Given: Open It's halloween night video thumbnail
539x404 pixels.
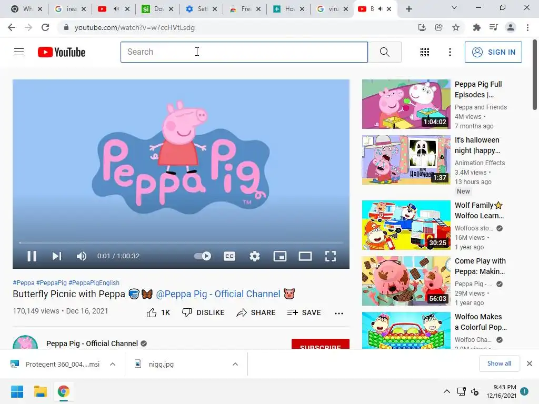Looking at the screenshot, I should click(x=406, y=160).
